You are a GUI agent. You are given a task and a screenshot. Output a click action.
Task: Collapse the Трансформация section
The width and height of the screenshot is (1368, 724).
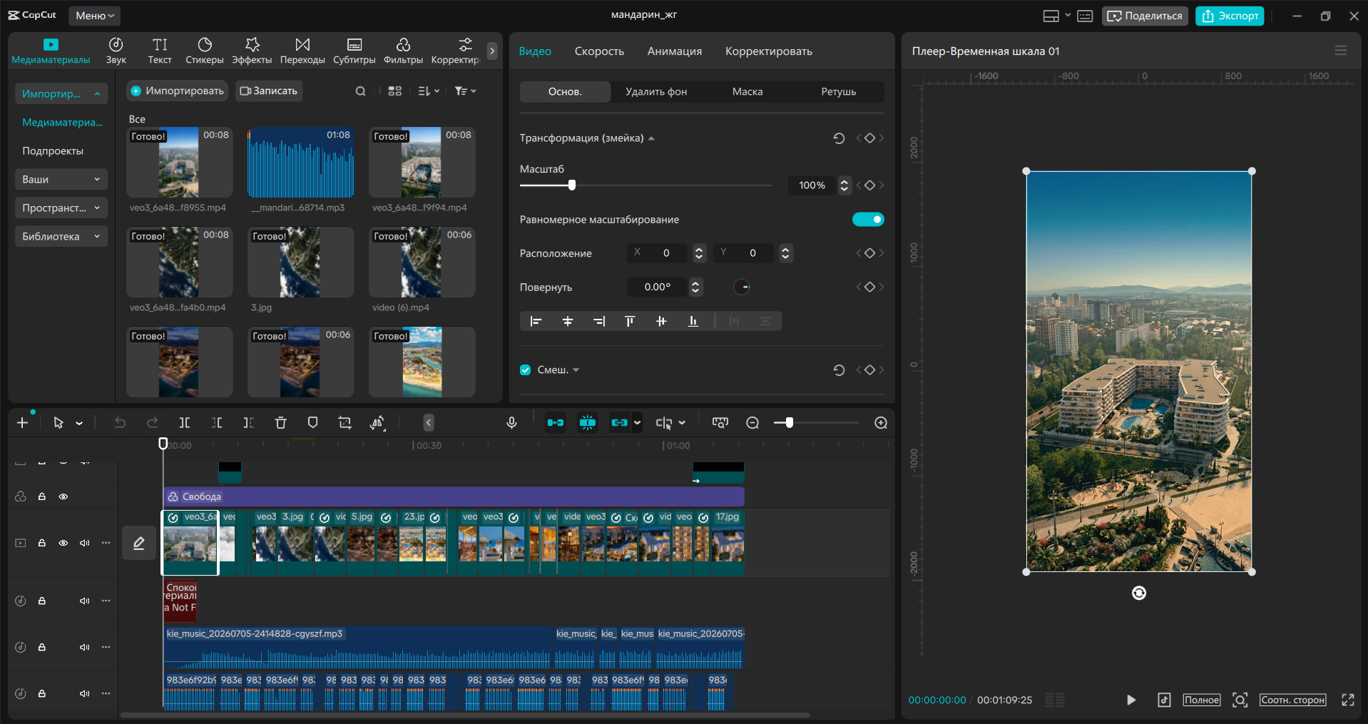click(x=651, y=138)
